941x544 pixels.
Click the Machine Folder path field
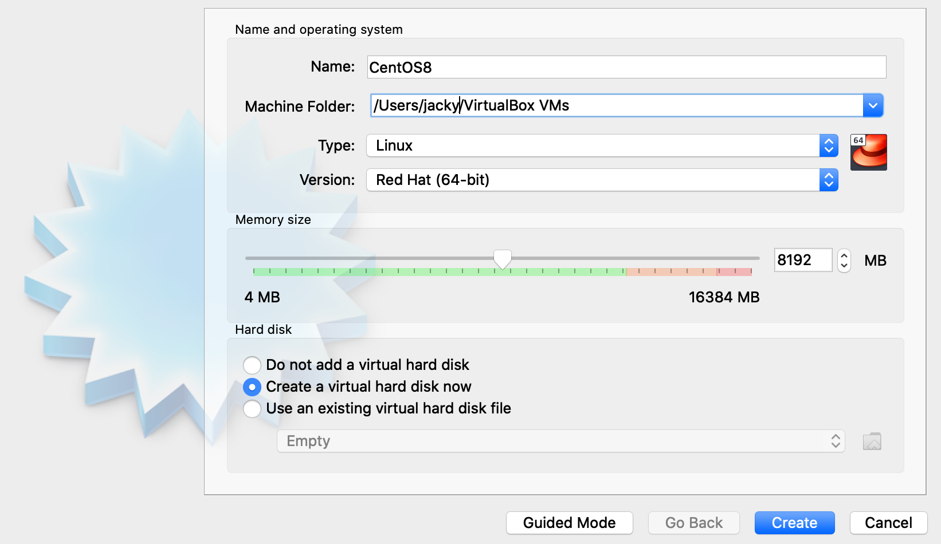click(617, 105)
